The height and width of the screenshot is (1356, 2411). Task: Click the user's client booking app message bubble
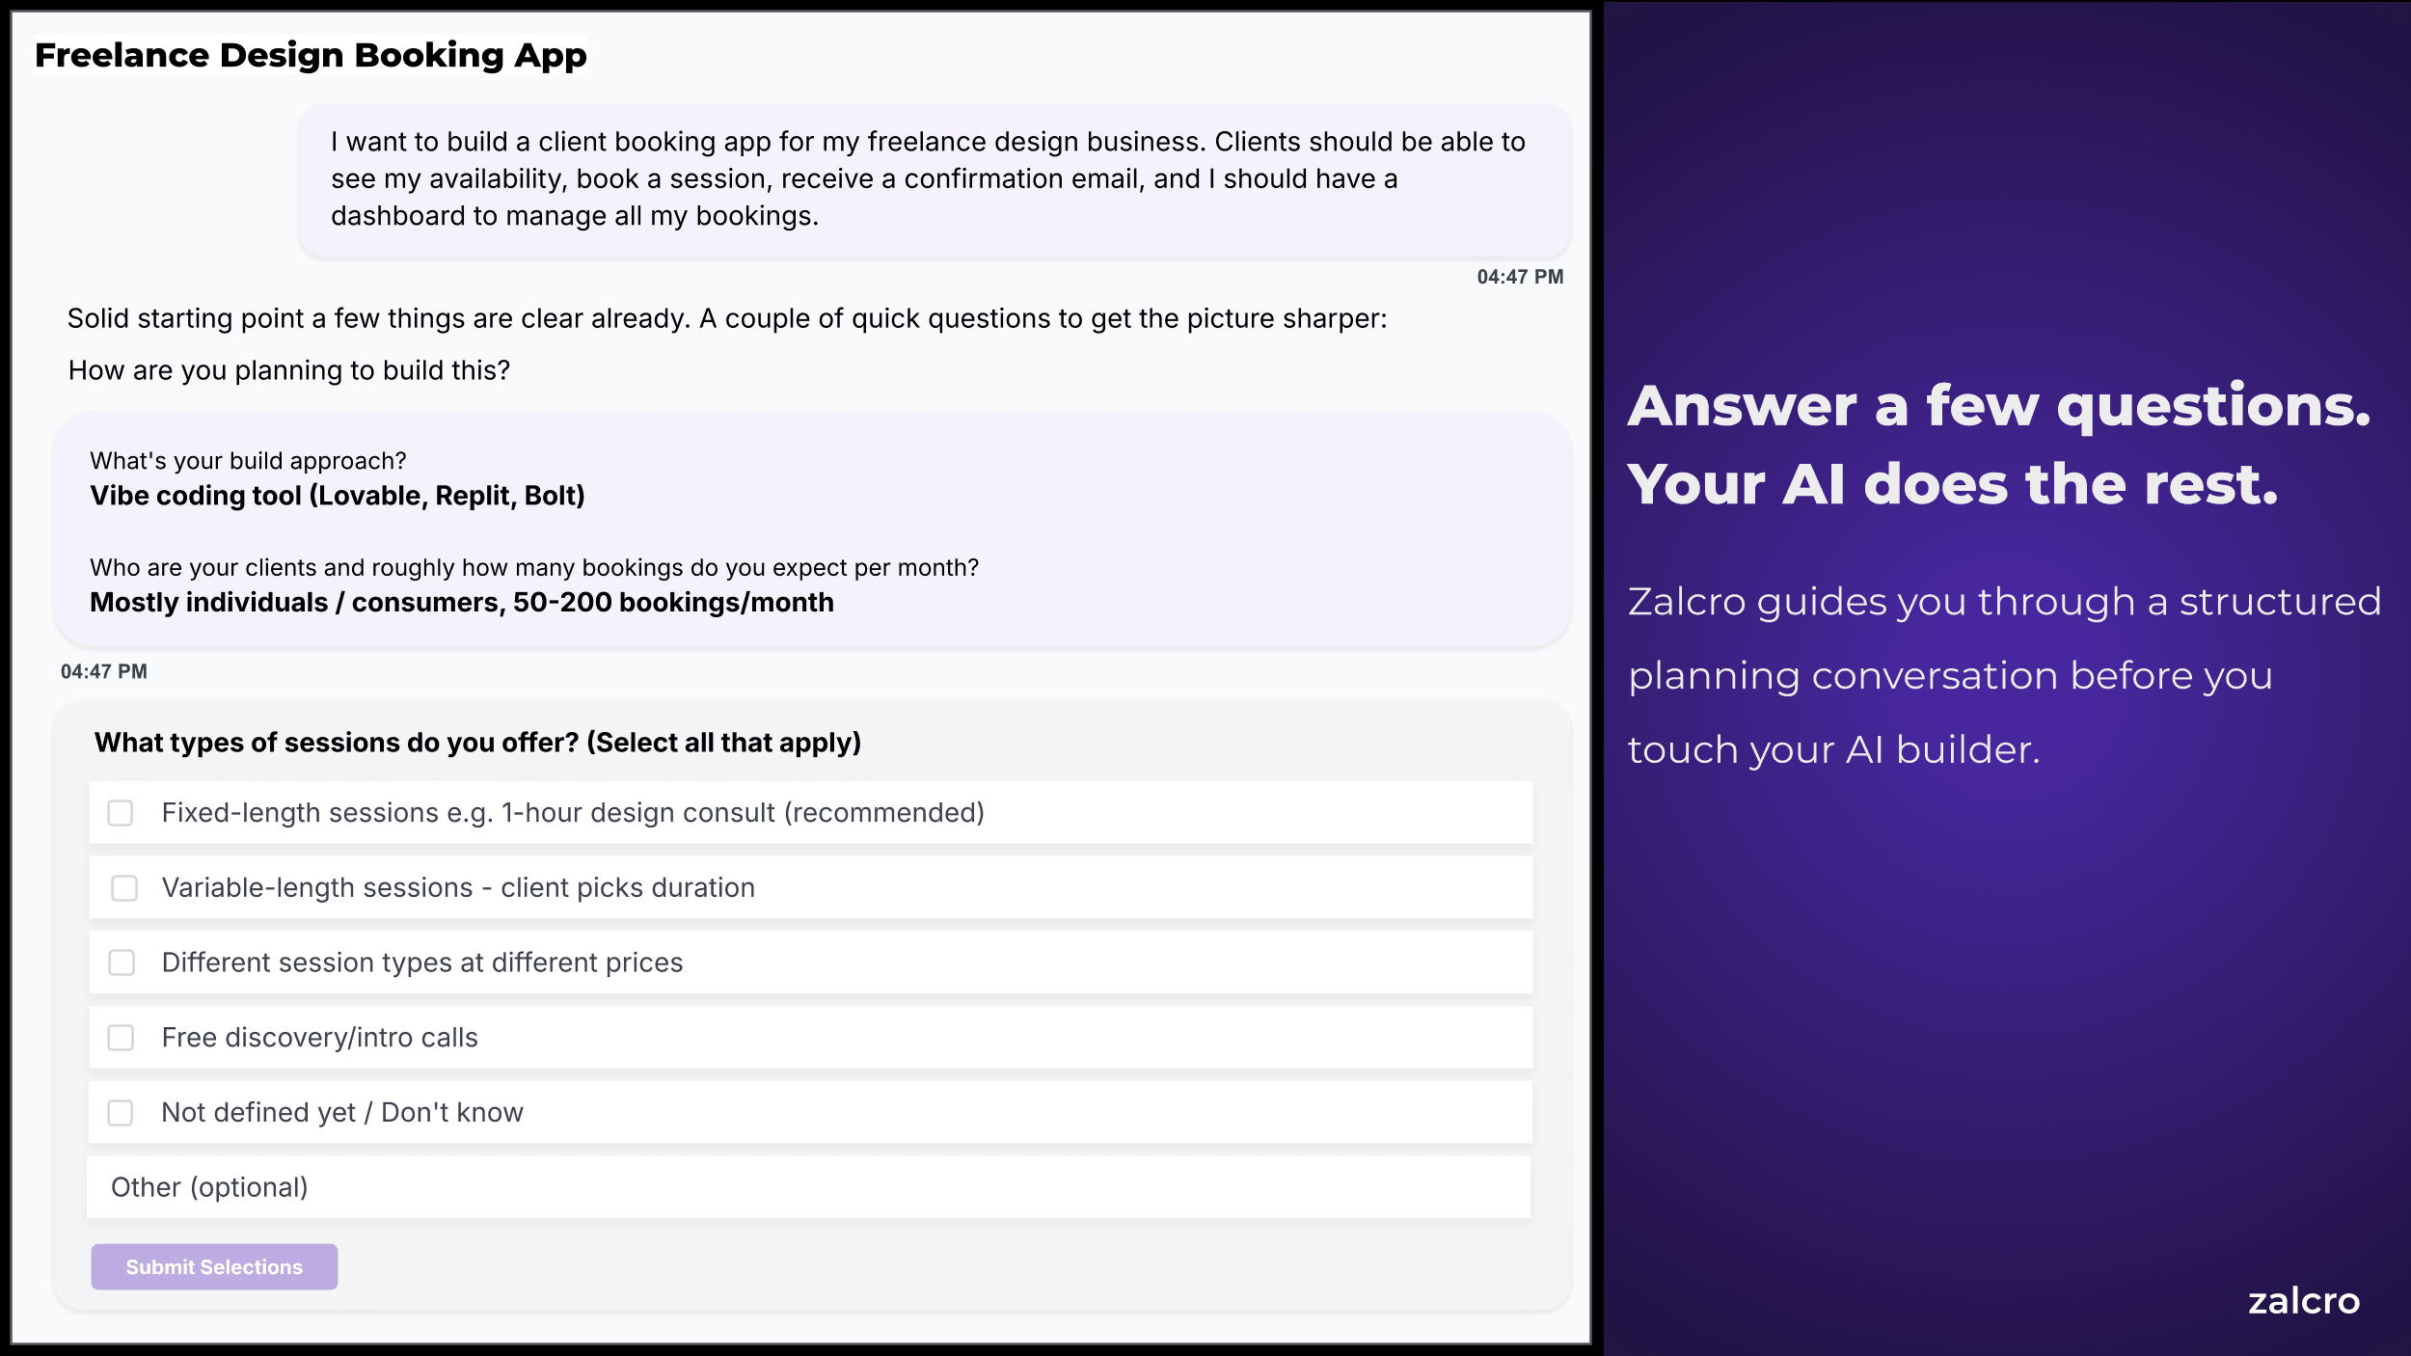pos(935,179)
